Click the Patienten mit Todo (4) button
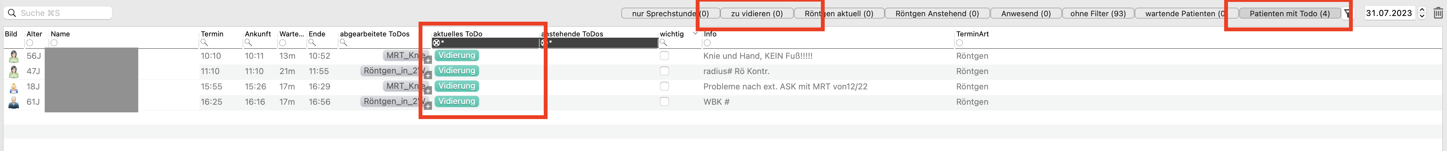 (1289, 13)
